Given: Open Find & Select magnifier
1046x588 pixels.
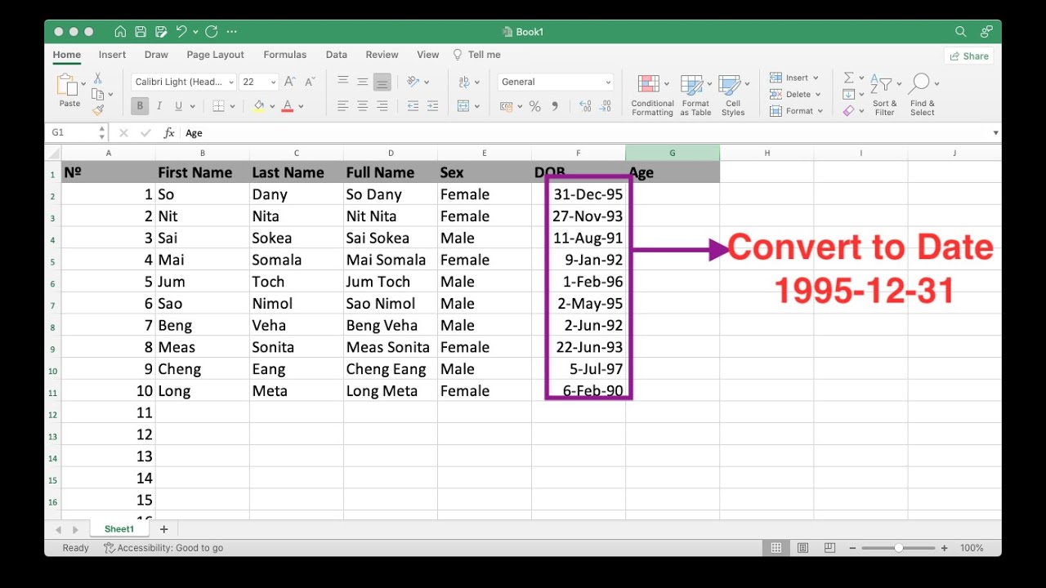Looking at the screenshot, I should pos(922,96).
